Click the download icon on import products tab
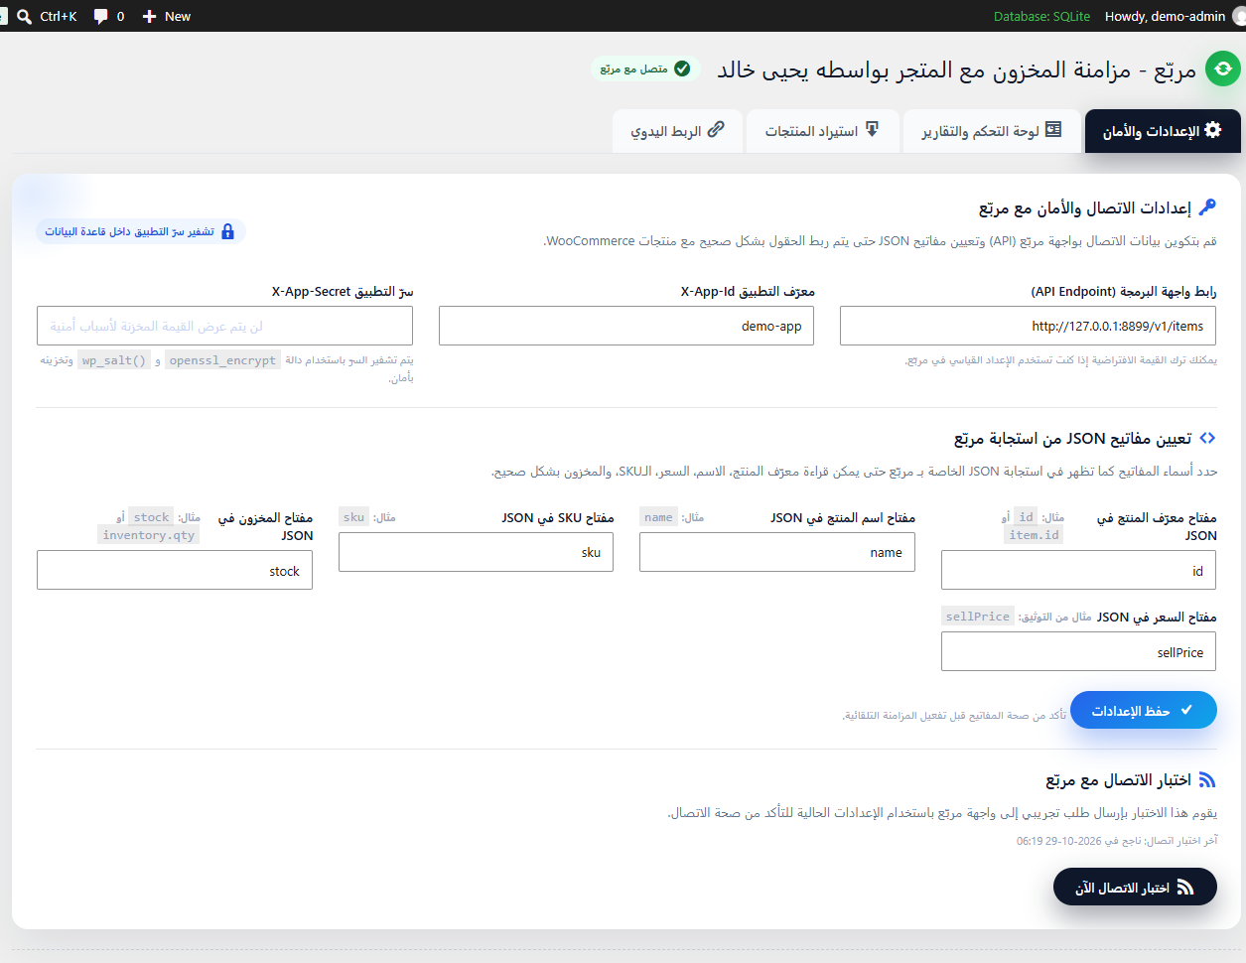The image size is (1246, 963). 872,129
